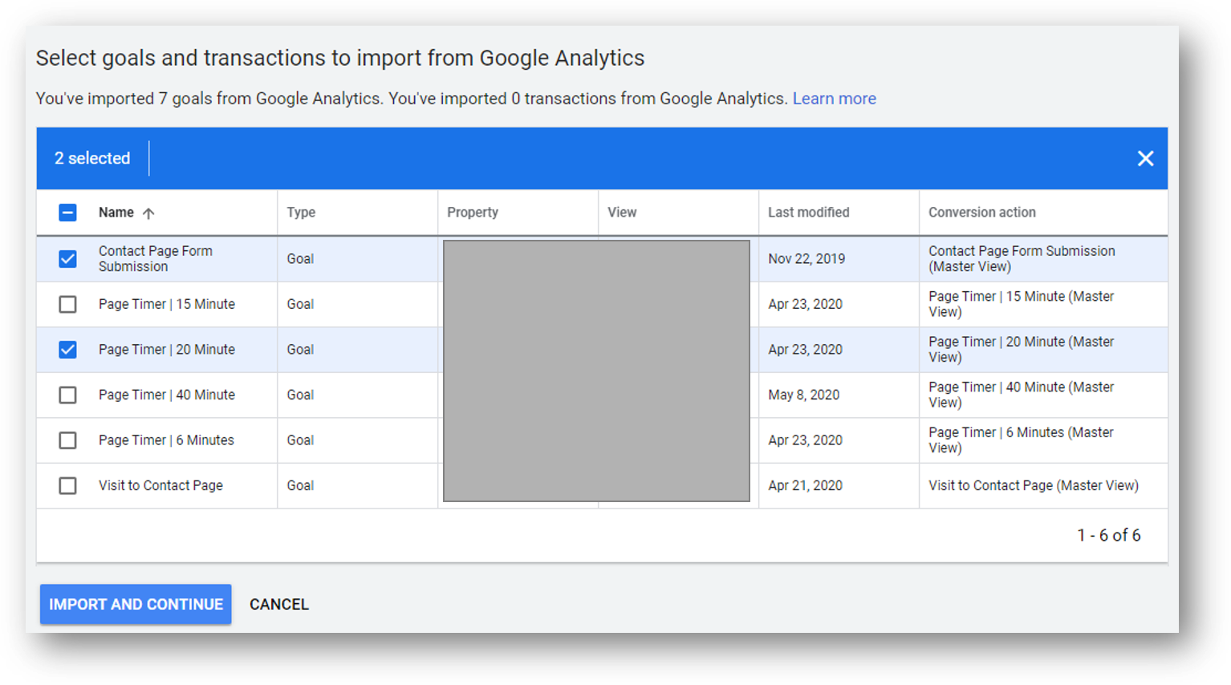1231x685 pixels.
Task: Check the Page Timer | 40 Minute checkbox
Action: coord(67,395)
